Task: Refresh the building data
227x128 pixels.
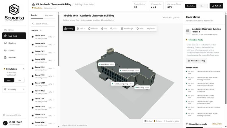Action: [x=216, y=6]
